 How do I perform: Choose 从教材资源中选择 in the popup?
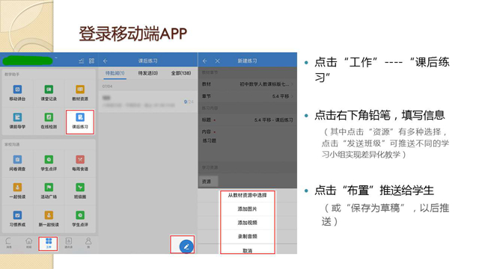click(248, 195)
